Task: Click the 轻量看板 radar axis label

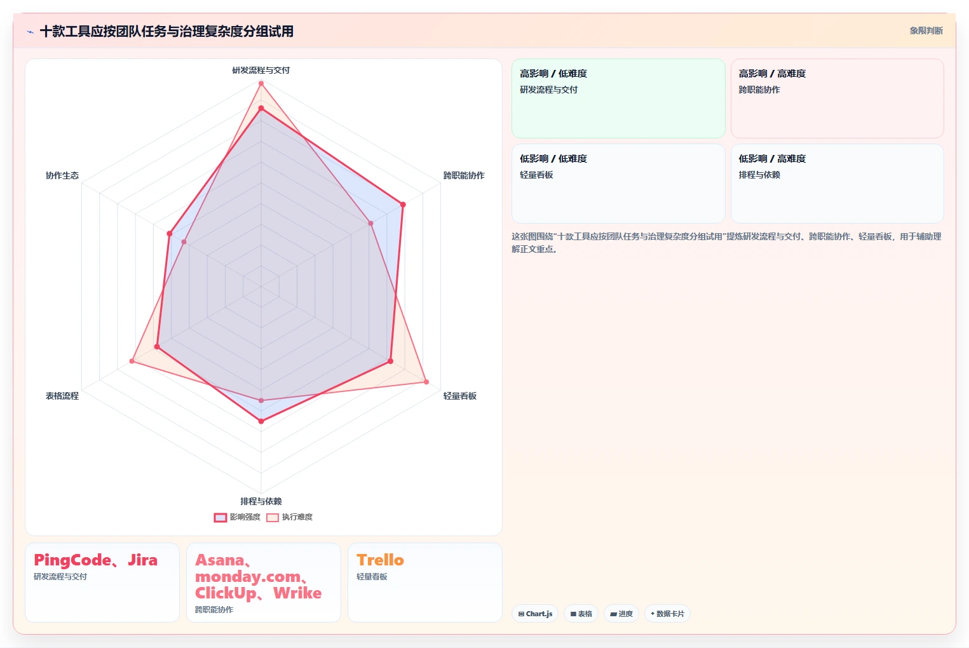Action: pyautogui.click(x=460, y=396)
